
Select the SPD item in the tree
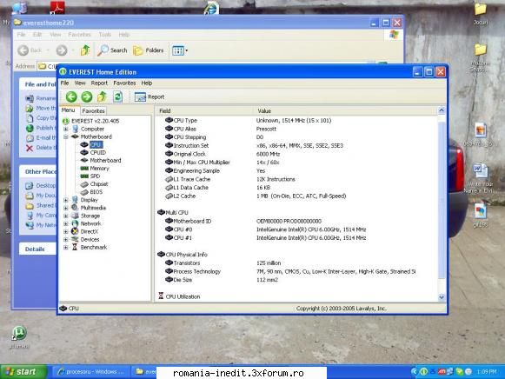click(95, 176)
